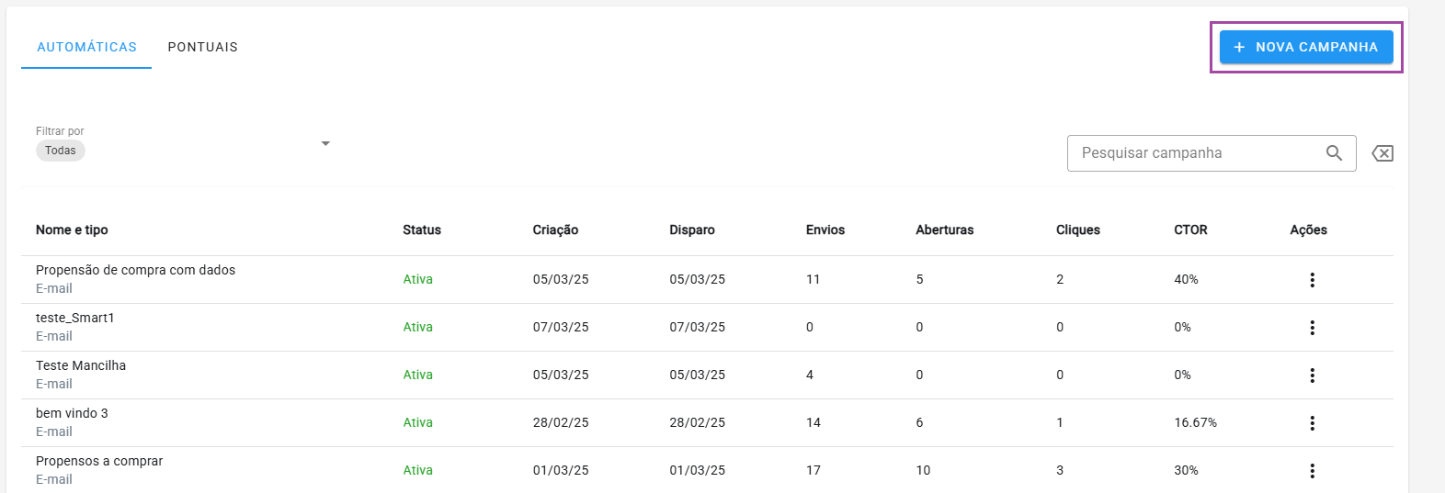Select campaign name Propensão de compra com dados
The height and width of the screenshot is (493, 1445).
tap(135, 270)
